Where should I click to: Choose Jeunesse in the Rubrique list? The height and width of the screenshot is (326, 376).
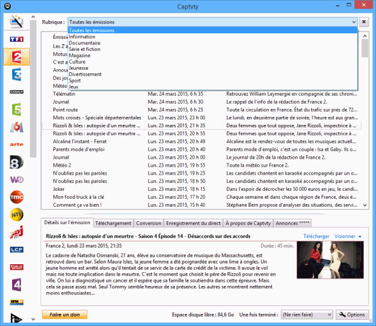pyautogui.click(x=213, y=68)
